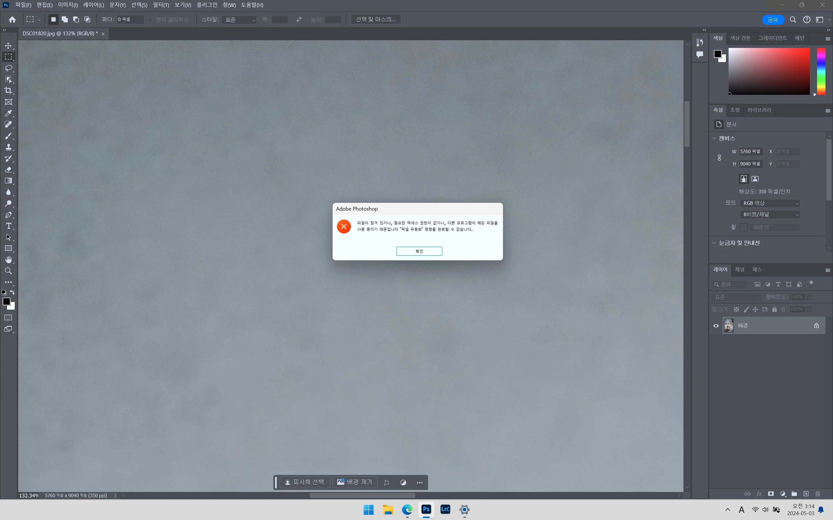Viewport: 833px width, 520px height.
Task: Hide the 배경 layer with eye icon
Action: [x=716, y=326]
